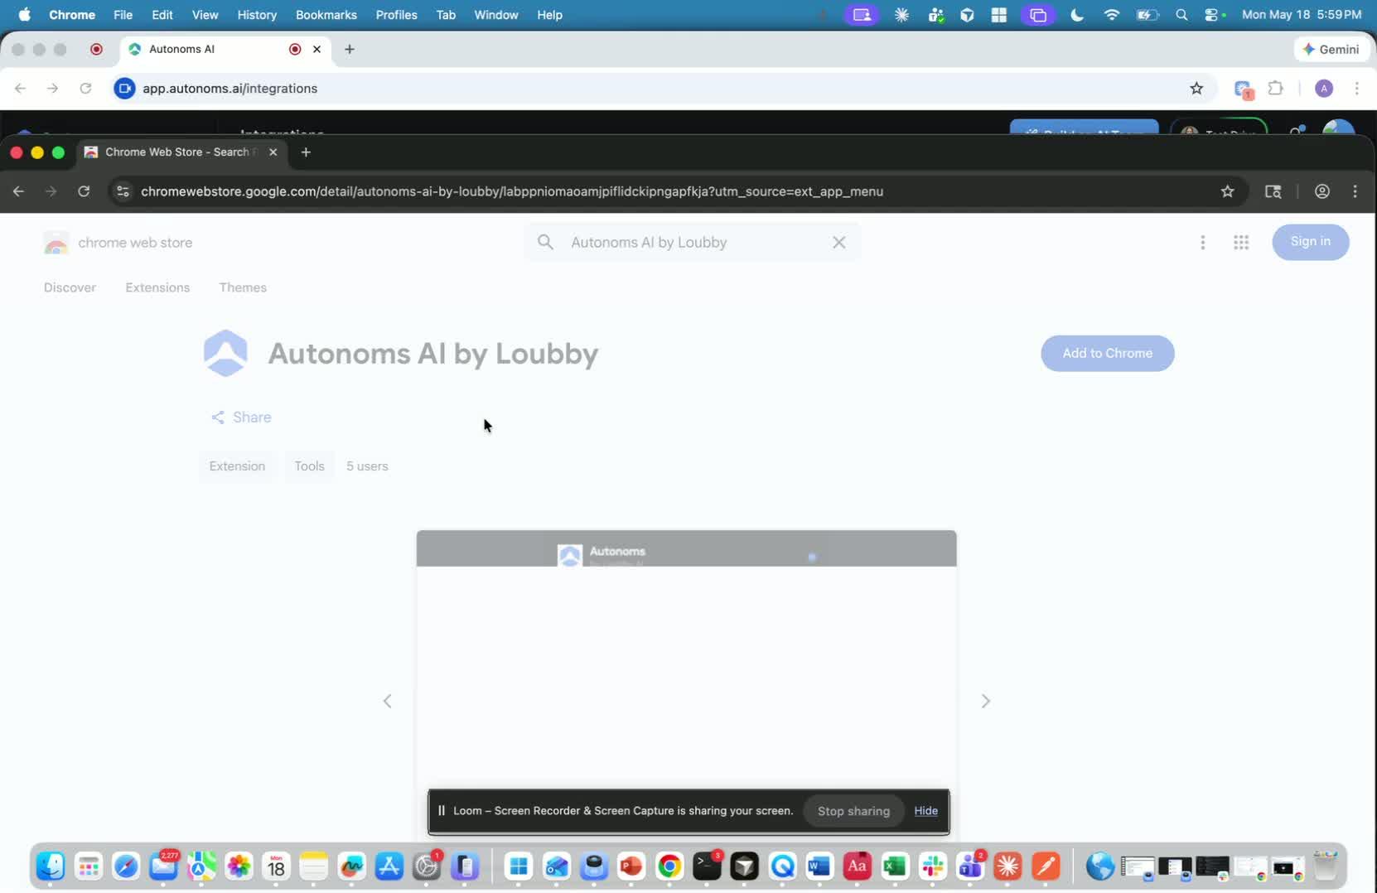Hide the Loom screen sharing bar
Screen dimensions: 1377x893
point(926,811)
